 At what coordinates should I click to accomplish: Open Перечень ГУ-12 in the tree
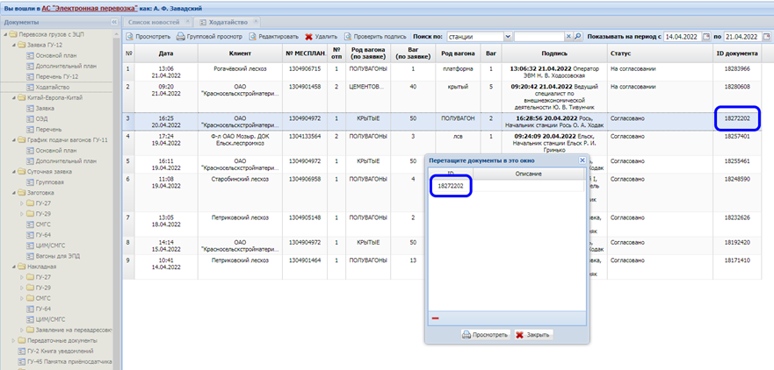coord(57,76)
